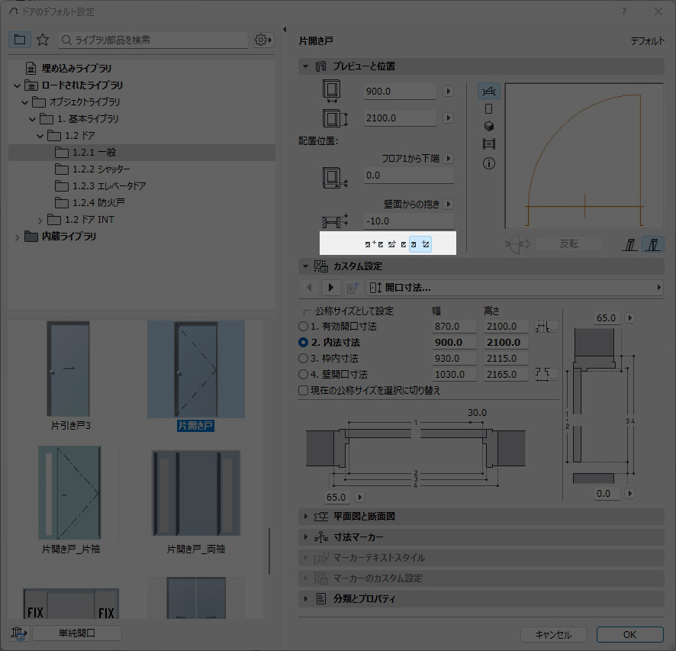Screen dimensions: 676x651
Task: Open the 開口寸法 page dropdown
Action: point(514,288)
